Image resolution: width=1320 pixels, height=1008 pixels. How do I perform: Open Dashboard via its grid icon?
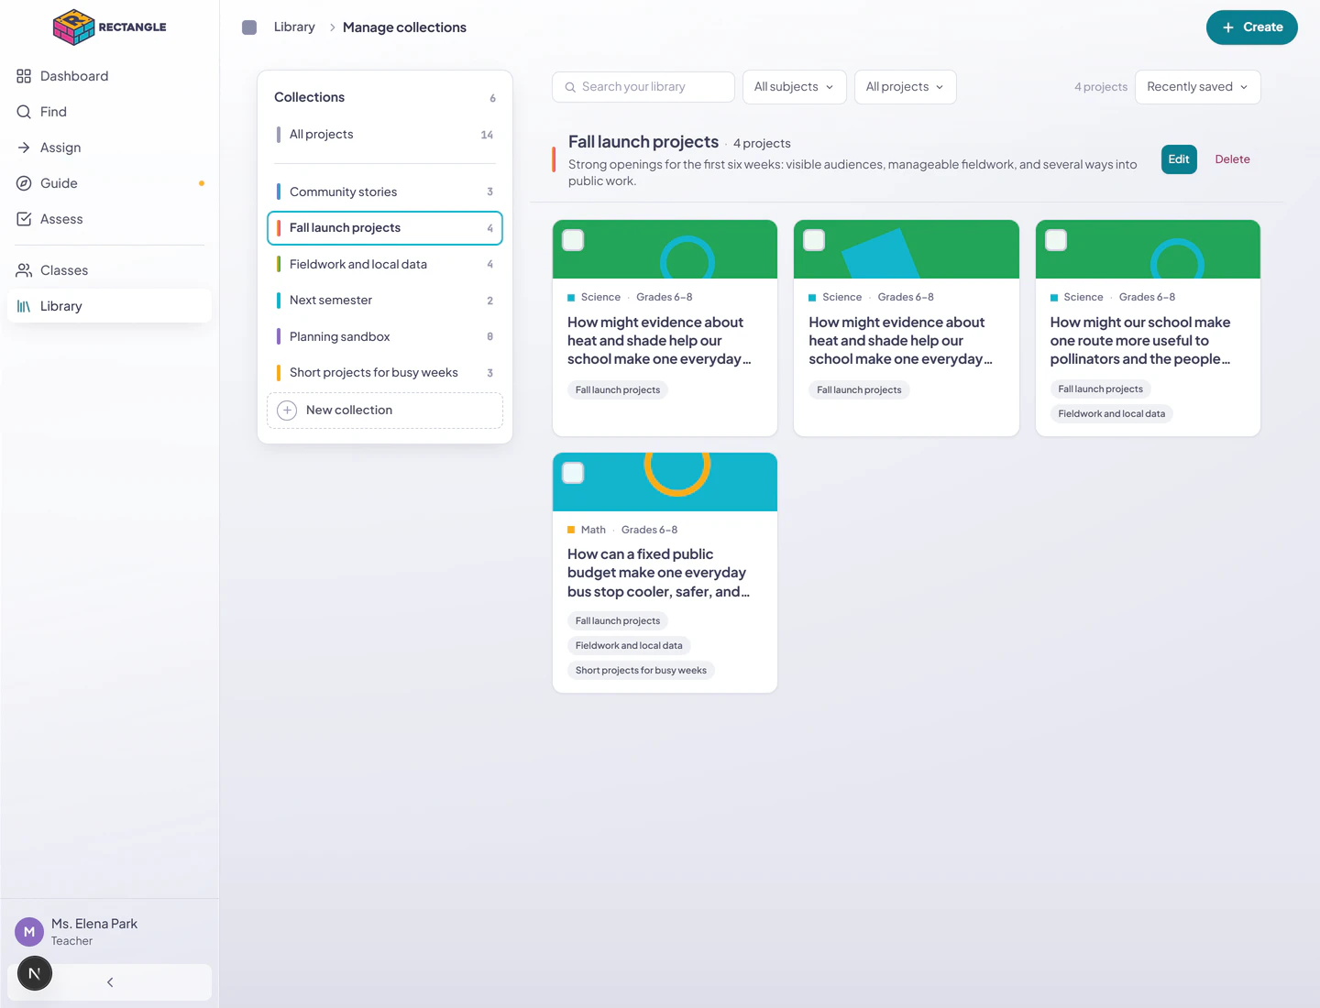(x=24, y=76)
